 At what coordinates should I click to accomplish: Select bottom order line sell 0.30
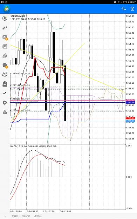click(x=20, y=110)
